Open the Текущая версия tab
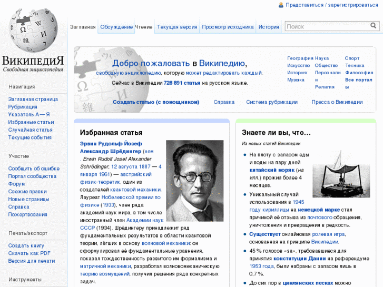 click(x=177, y=27)
